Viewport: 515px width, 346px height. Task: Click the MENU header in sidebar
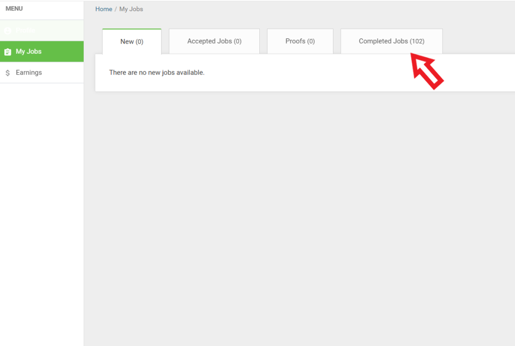pos(14,9)
